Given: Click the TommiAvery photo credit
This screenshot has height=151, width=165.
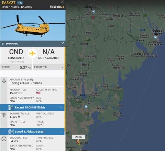Looking at the screenshot, I should pos(10,44).
